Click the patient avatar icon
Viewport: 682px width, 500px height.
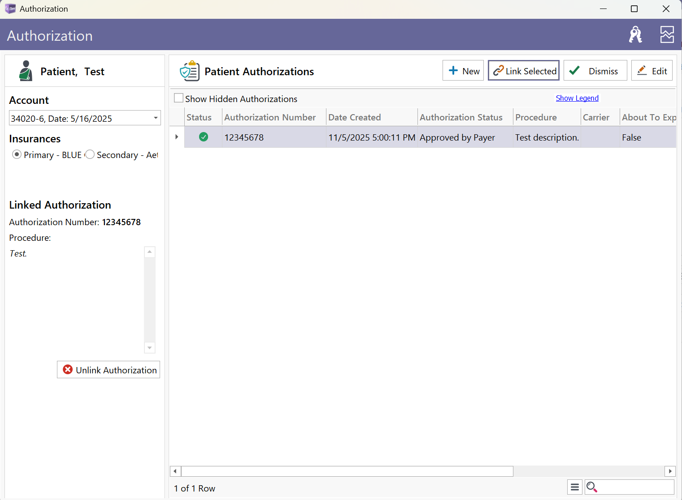pyautogui.click(x=26, y=71)
